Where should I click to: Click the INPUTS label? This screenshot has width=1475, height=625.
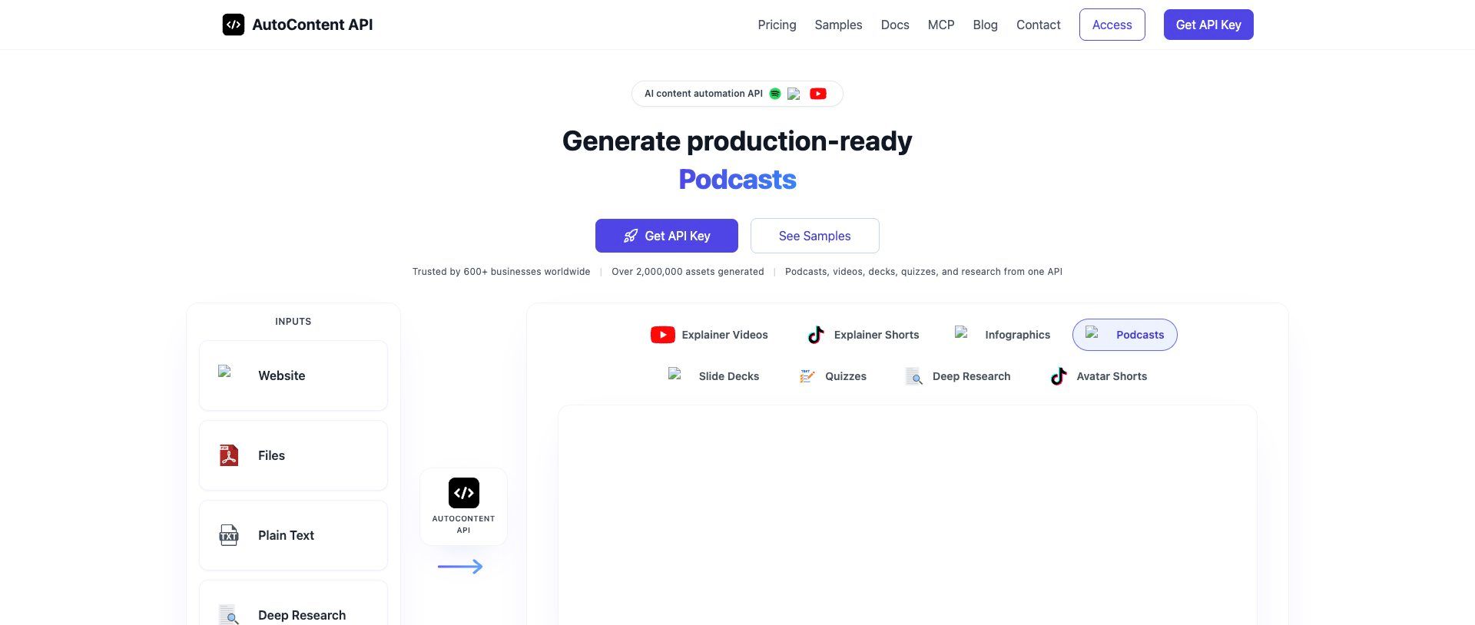[x=293, y=322]
